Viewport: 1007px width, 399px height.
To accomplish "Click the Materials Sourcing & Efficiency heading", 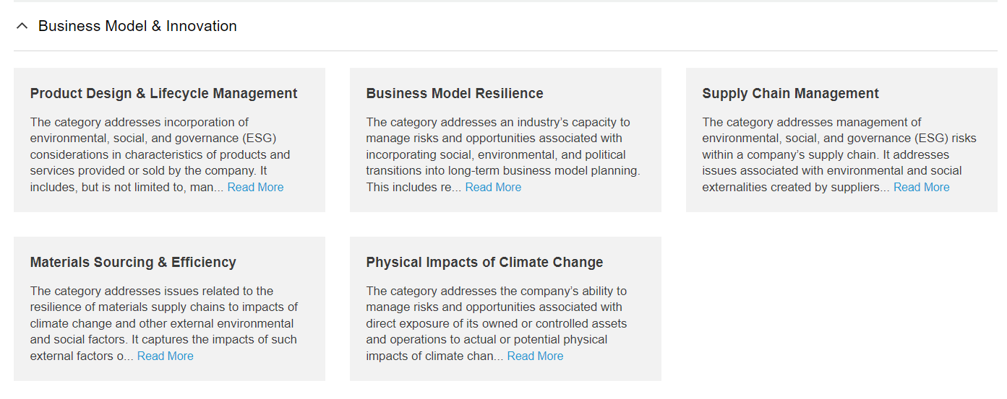I will 133,263.
